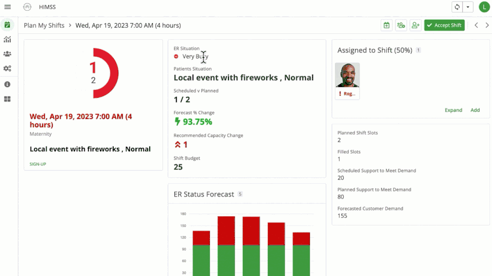Click Planned Support to Meet Demand value 80

(341, 197)
